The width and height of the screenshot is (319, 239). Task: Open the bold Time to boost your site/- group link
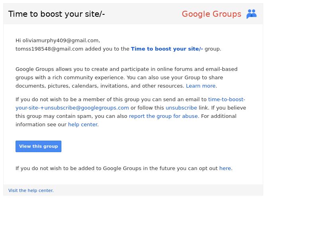coord(167,49)
